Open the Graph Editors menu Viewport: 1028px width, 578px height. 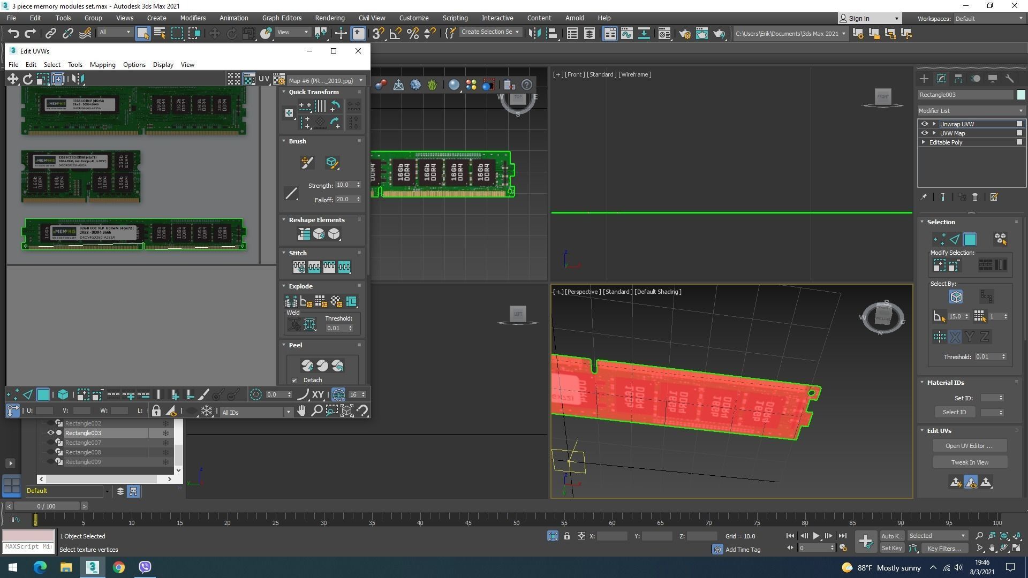[x=282, y=18]
